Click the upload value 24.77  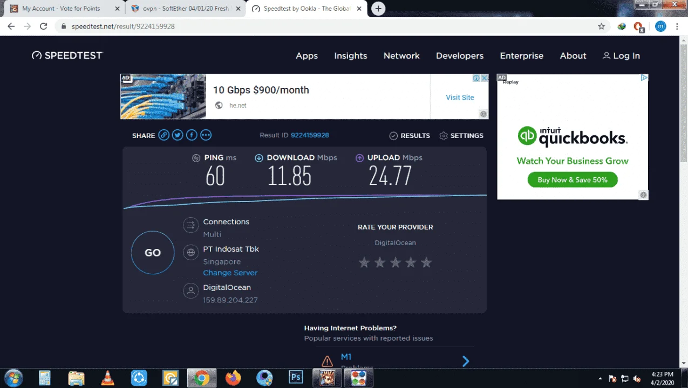coord(390,176)
